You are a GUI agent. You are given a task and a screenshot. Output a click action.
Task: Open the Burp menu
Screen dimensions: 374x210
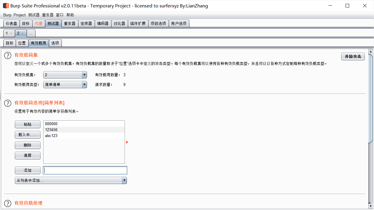(x=7, y=15)
